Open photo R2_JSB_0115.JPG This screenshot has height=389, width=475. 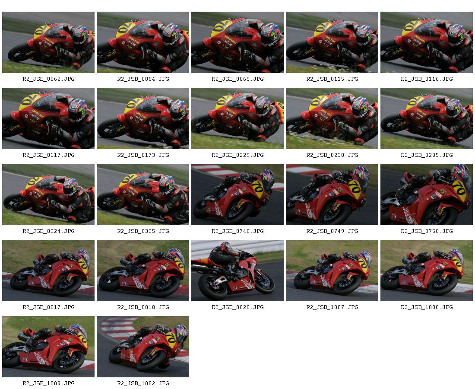[332, 42]
